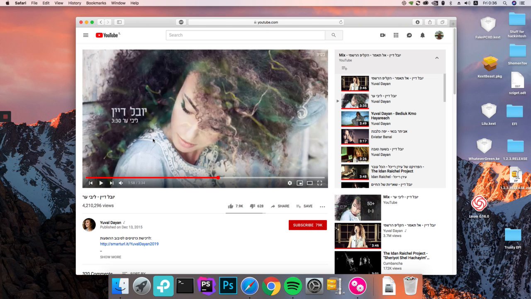Open the 50+ Mix recommendation thumbnail
This screenshot has height=299, width=531.
pyautogui.click(x=358, y=208)
